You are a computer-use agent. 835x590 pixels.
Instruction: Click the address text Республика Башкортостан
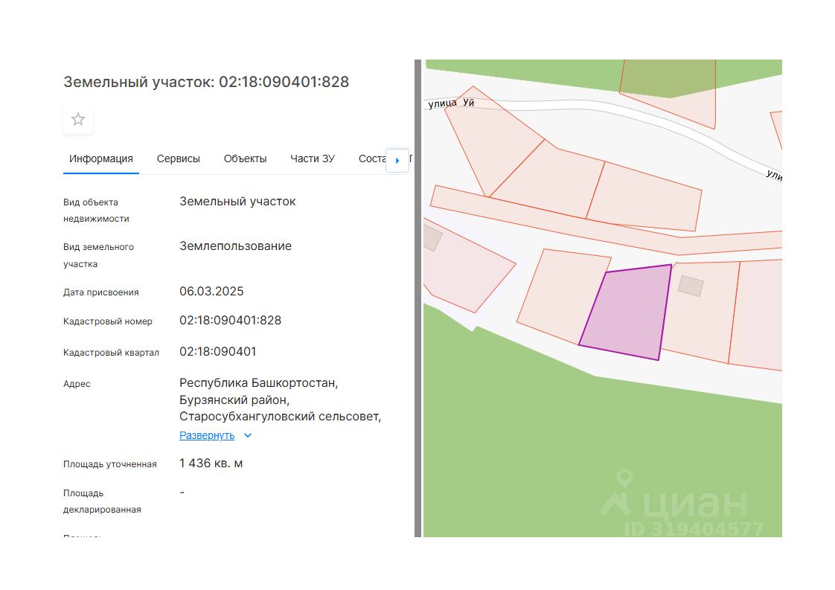[259, 383]
